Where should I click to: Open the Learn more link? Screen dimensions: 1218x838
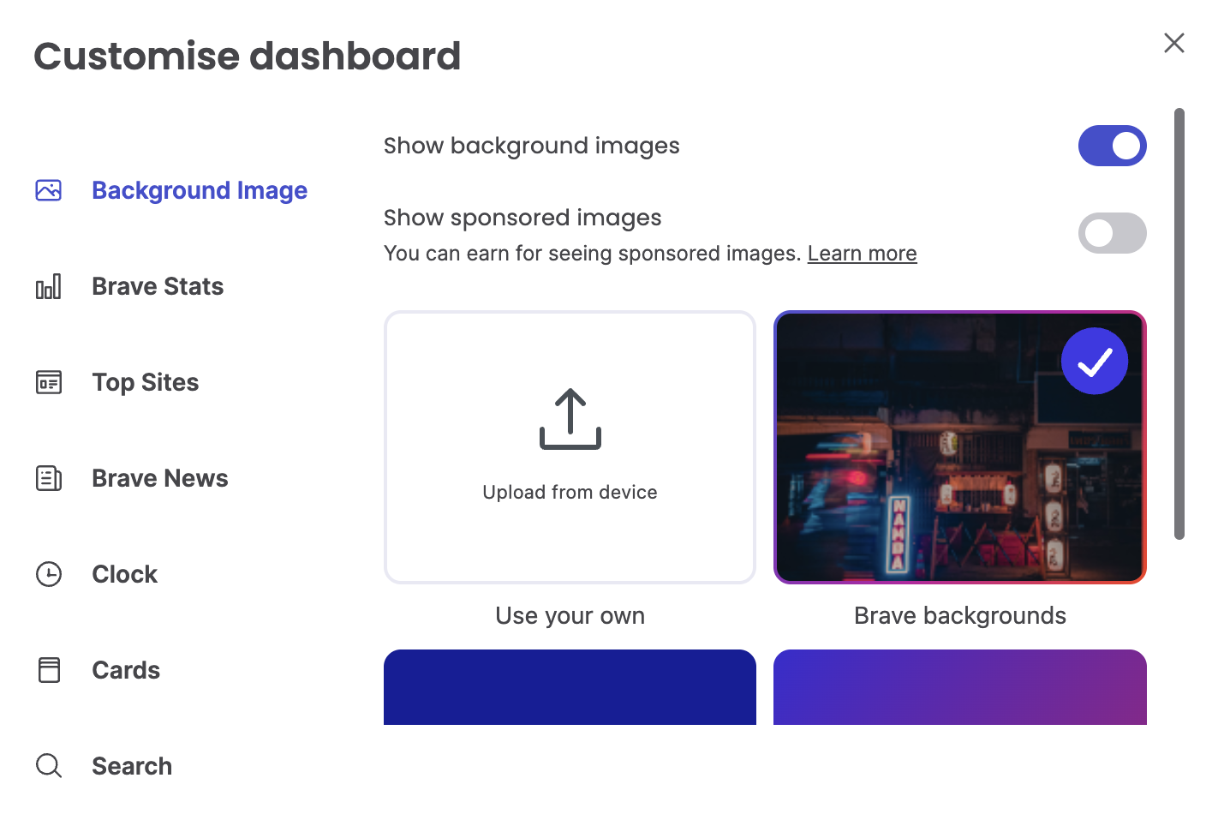tap(862, 254)
